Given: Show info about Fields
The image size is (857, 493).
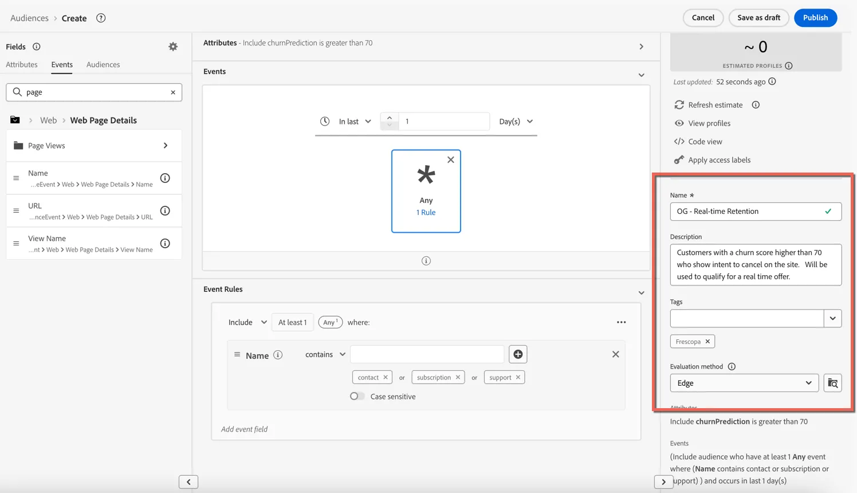Looking at the screenshot, I should [x=37, y=46].
